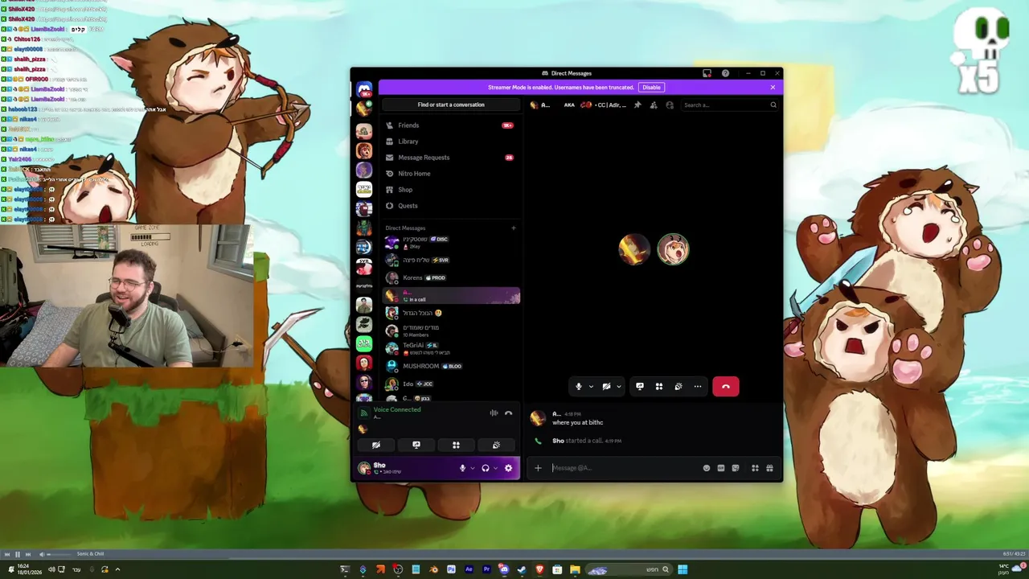Open apps launcher in message bar

(x=755, y=468)
